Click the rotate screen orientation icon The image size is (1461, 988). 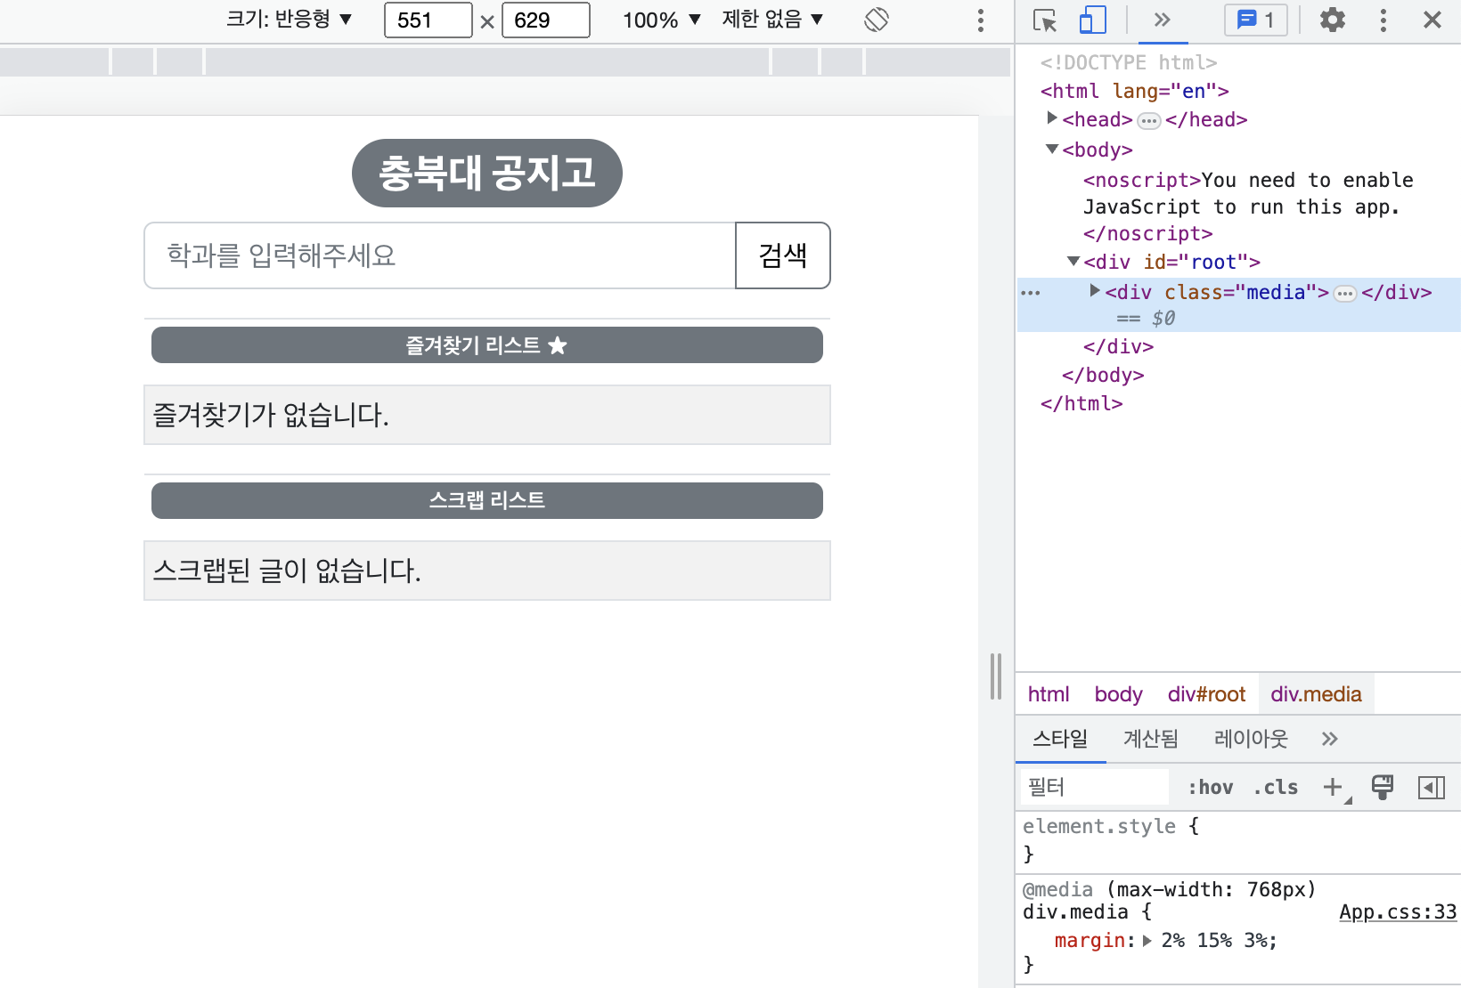(x=877, y=20)
